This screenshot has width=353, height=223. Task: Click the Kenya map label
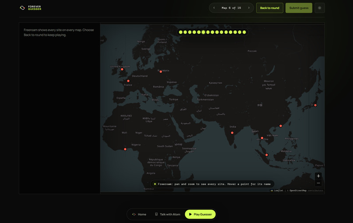pyautogui.click(x=176, y=157)
